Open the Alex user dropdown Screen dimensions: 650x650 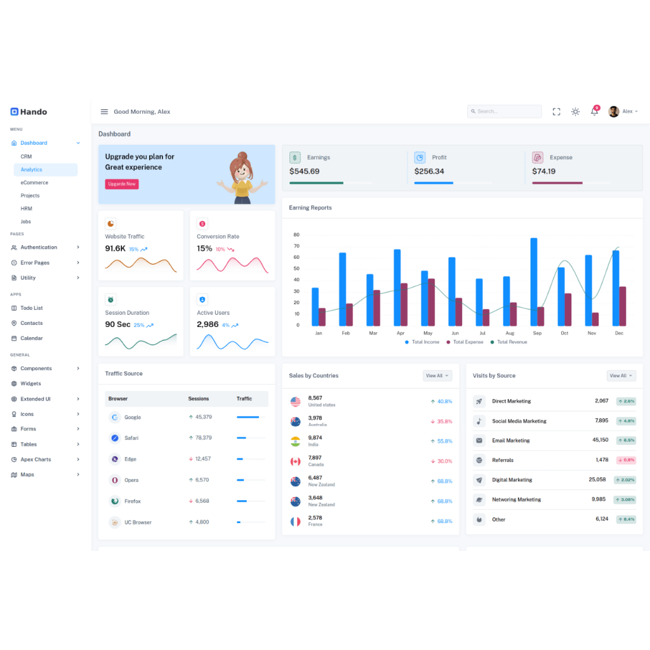click(x=630, y=112)
